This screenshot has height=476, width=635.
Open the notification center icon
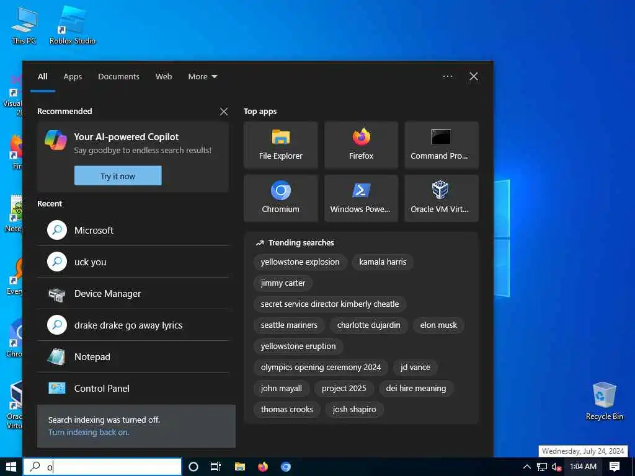click(x=615, y=467)
